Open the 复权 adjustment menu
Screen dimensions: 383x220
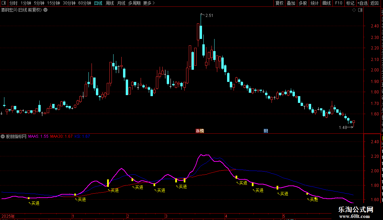pyautogui.click(x=279, y=3)
